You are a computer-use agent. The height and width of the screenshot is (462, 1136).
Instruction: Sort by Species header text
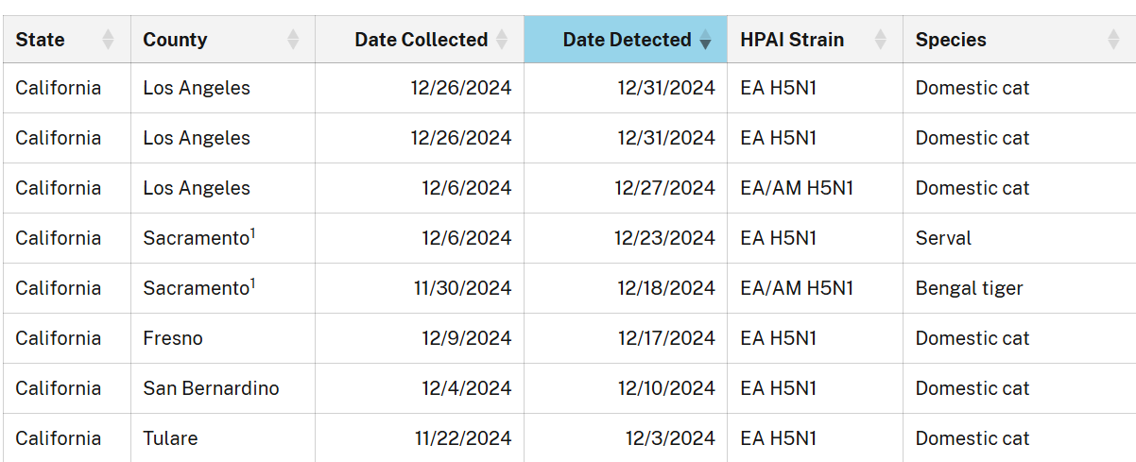[x=951, y=40]
